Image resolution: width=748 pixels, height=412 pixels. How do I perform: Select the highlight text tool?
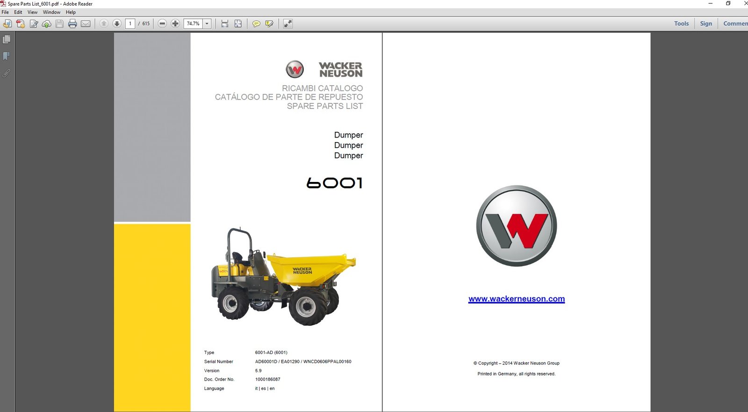(269, 23)
